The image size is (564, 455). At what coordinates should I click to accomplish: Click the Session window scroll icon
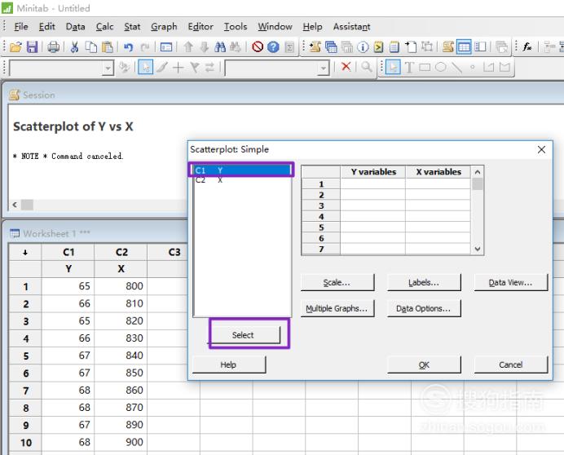[447, 46]
